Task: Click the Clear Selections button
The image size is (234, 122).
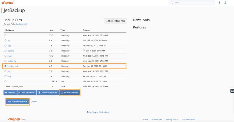Action: 27,93
